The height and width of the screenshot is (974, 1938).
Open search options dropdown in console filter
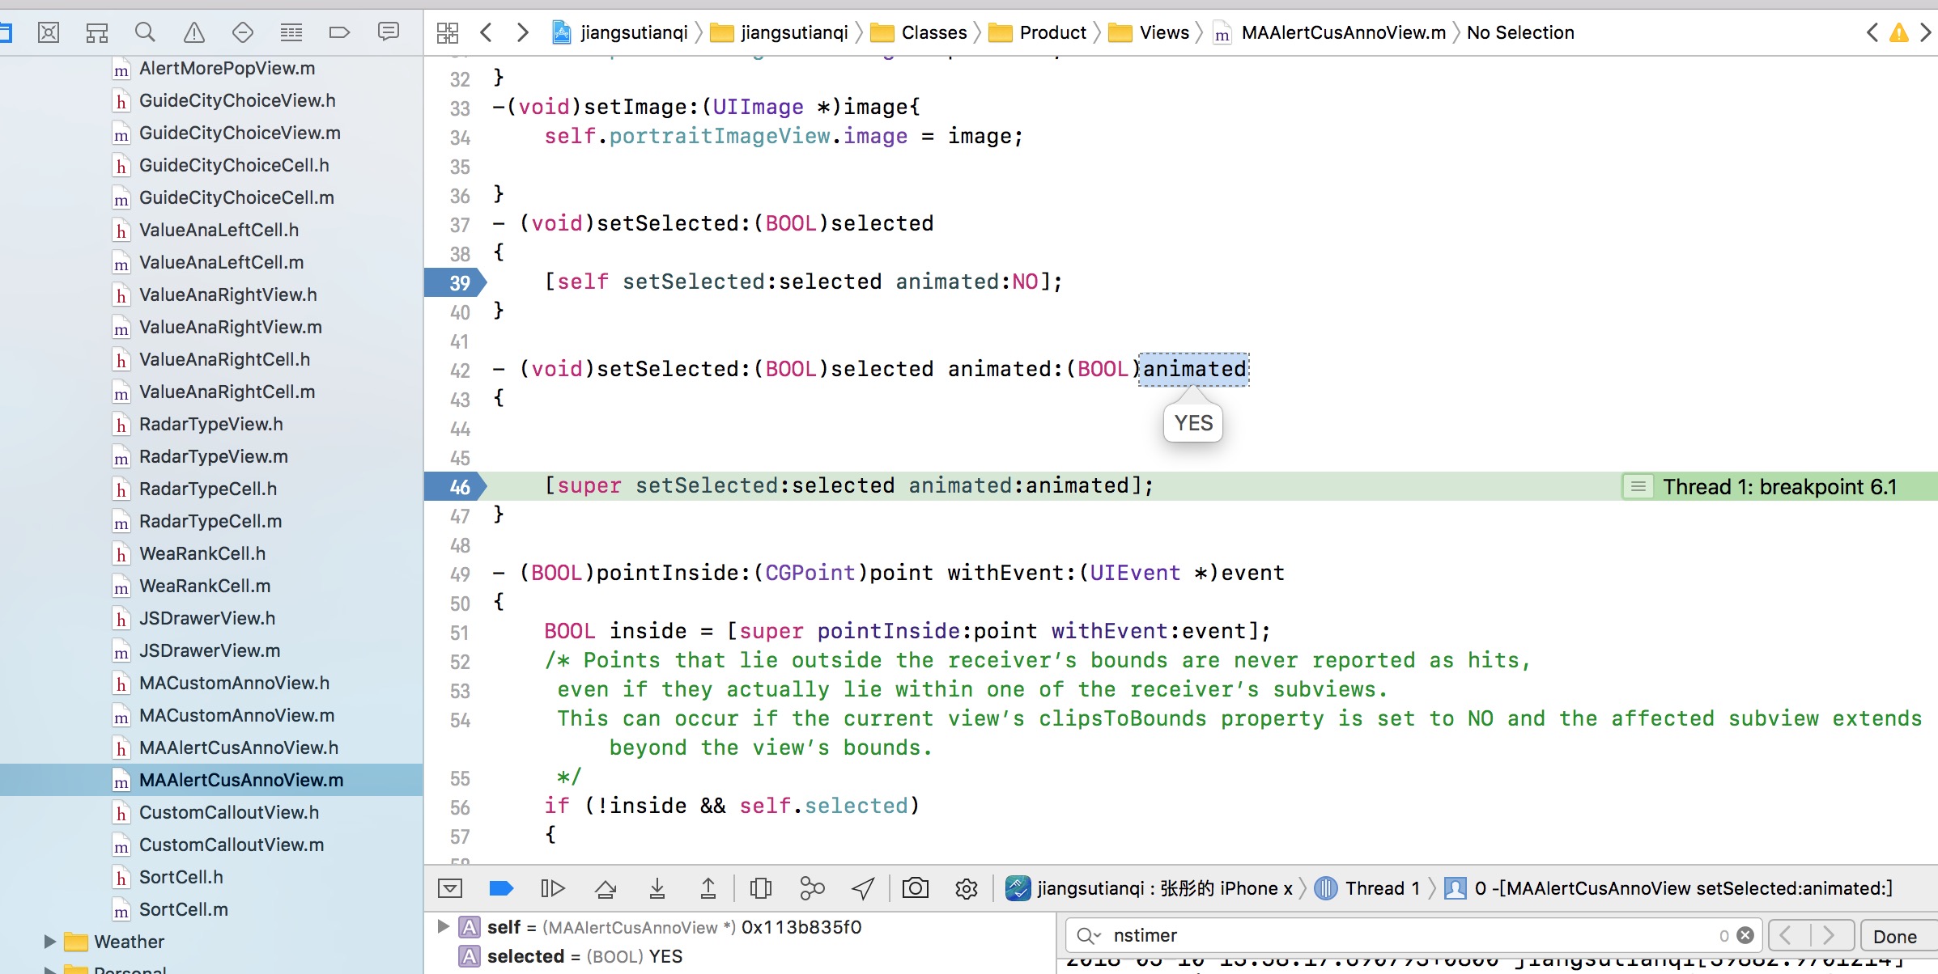1089,936
